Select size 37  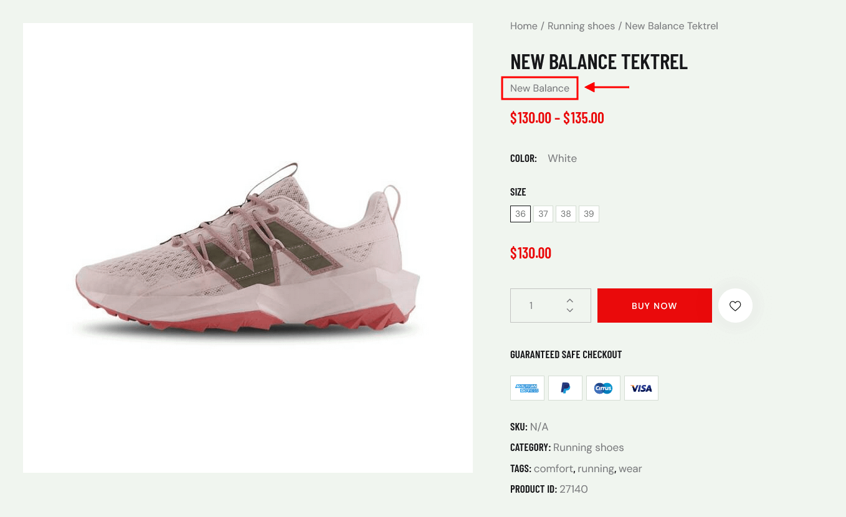coord(543,214)
